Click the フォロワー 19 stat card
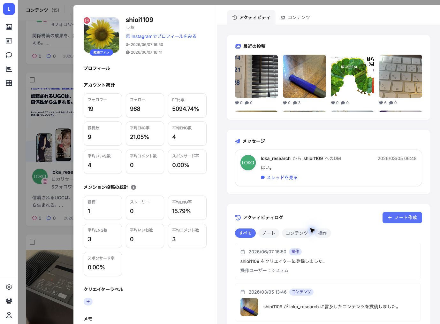 (103, 105)
